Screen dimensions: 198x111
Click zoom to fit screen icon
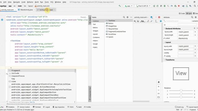pos(159,97)
